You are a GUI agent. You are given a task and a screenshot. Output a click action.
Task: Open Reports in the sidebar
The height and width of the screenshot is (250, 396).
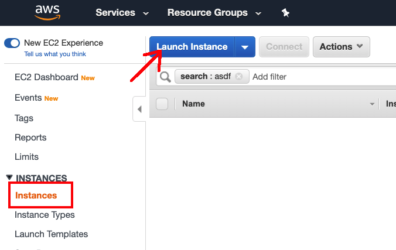coord(30,138)
